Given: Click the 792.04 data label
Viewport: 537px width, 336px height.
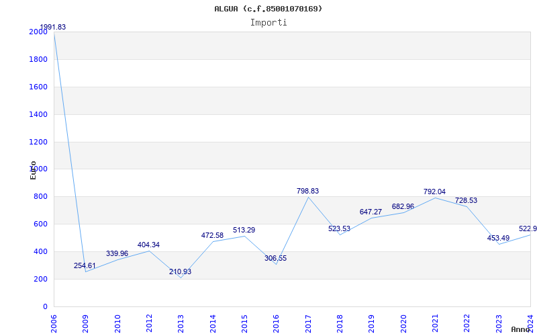Looking at the screenshot, I should tap(434, 192).
